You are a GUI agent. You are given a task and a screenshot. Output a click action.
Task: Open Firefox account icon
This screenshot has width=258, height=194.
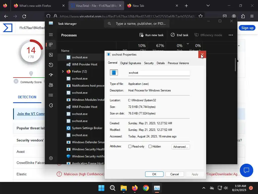[234, 16]
